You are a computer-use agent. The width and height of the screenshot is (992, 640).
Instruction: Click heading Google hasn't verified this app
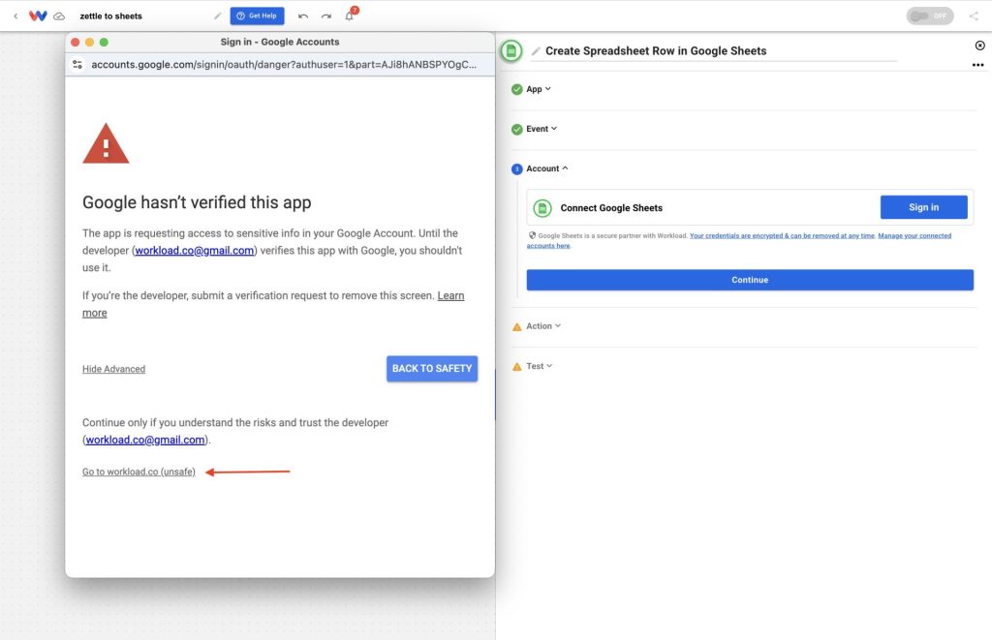tap(197, 202)
